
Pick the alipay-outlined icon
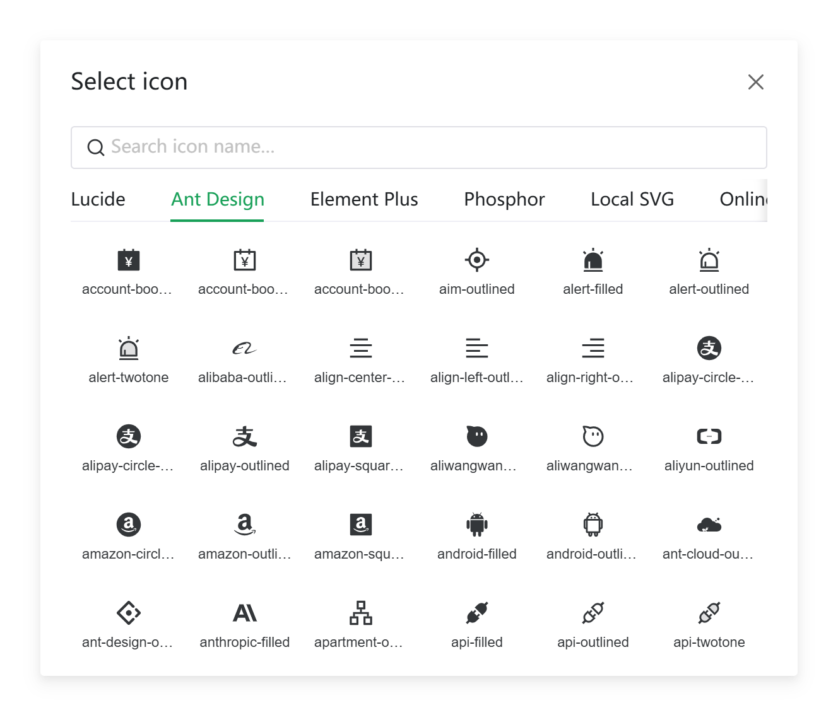point(245,436)
